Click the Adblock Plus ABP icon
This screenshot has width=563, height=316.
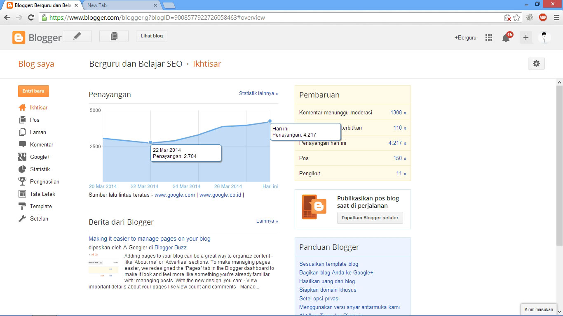point(543,17)
